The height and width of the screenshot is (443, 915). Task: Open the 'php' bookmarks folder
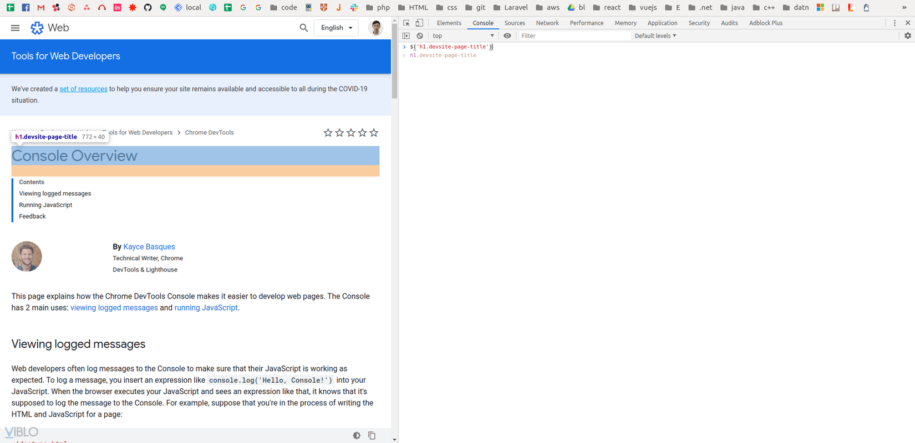point(378,8)
